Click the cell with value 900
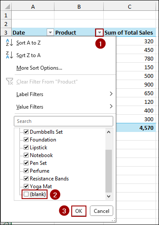Screen dimensions: 159x225 [136, 84]
